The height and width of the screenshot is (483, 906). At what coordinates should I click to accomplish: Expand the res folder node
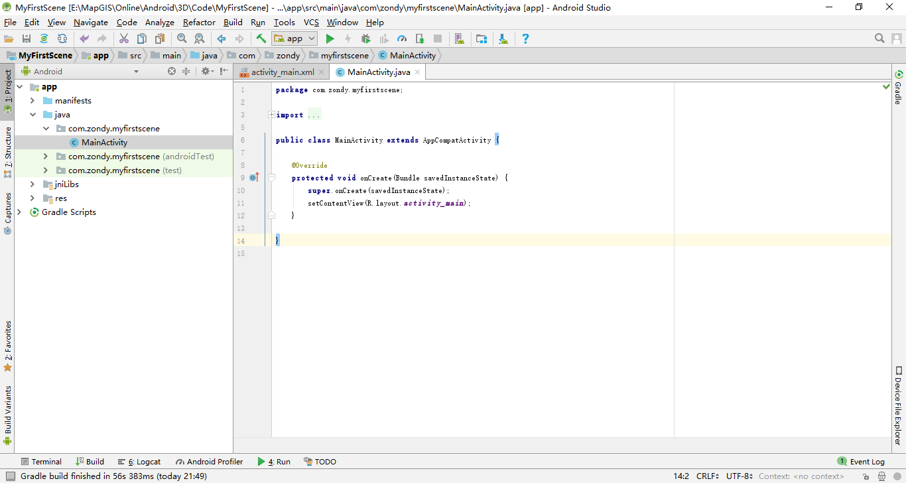click(32, 198)
